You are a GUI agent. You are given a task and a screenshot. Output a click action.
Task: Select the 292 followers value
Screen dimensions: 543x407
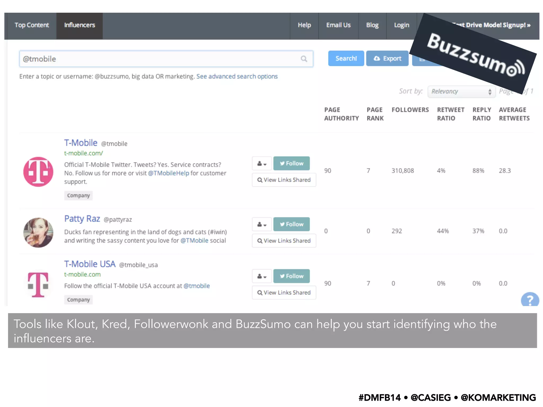pos(397,231)
